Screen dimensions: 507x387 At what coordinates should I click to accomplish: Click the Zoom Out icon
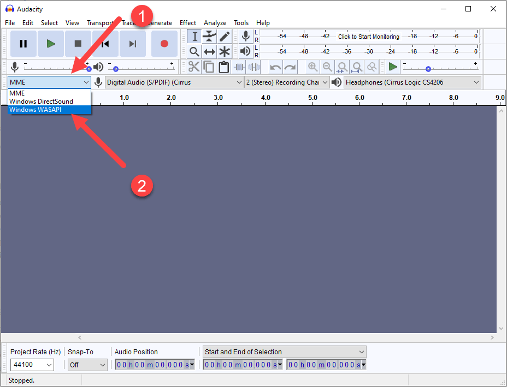point(327,67)
